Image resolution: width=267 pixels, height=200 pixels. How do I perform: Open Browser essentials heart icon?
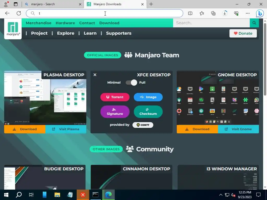click(x=236, y=13)
